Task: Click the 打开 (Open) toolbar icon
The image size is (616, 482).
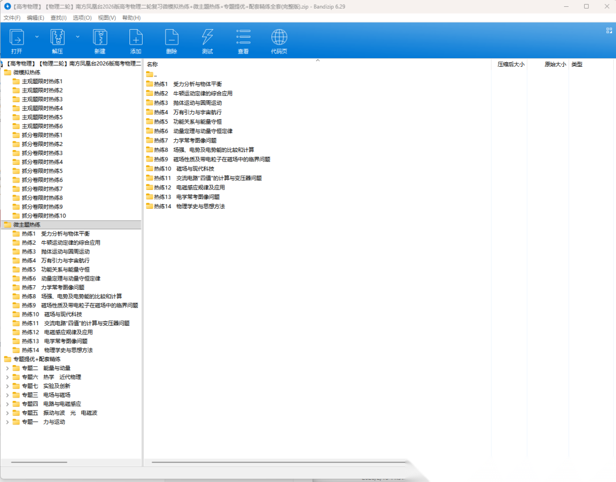Action: click(x=17, y=38)
